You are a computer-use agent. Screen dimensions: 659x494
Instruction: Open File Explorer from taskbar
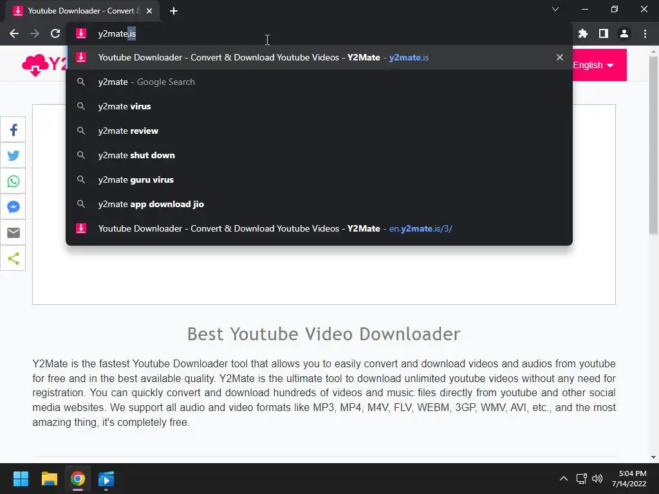click(x=49, y=479)
